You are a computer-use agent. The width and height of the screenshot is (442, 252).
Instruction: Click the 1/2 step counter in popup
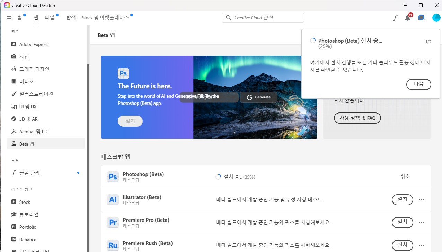(428, 42)
